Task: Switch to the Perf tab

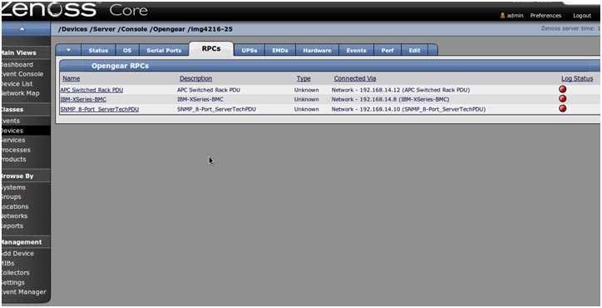Action: click(387, 51)
